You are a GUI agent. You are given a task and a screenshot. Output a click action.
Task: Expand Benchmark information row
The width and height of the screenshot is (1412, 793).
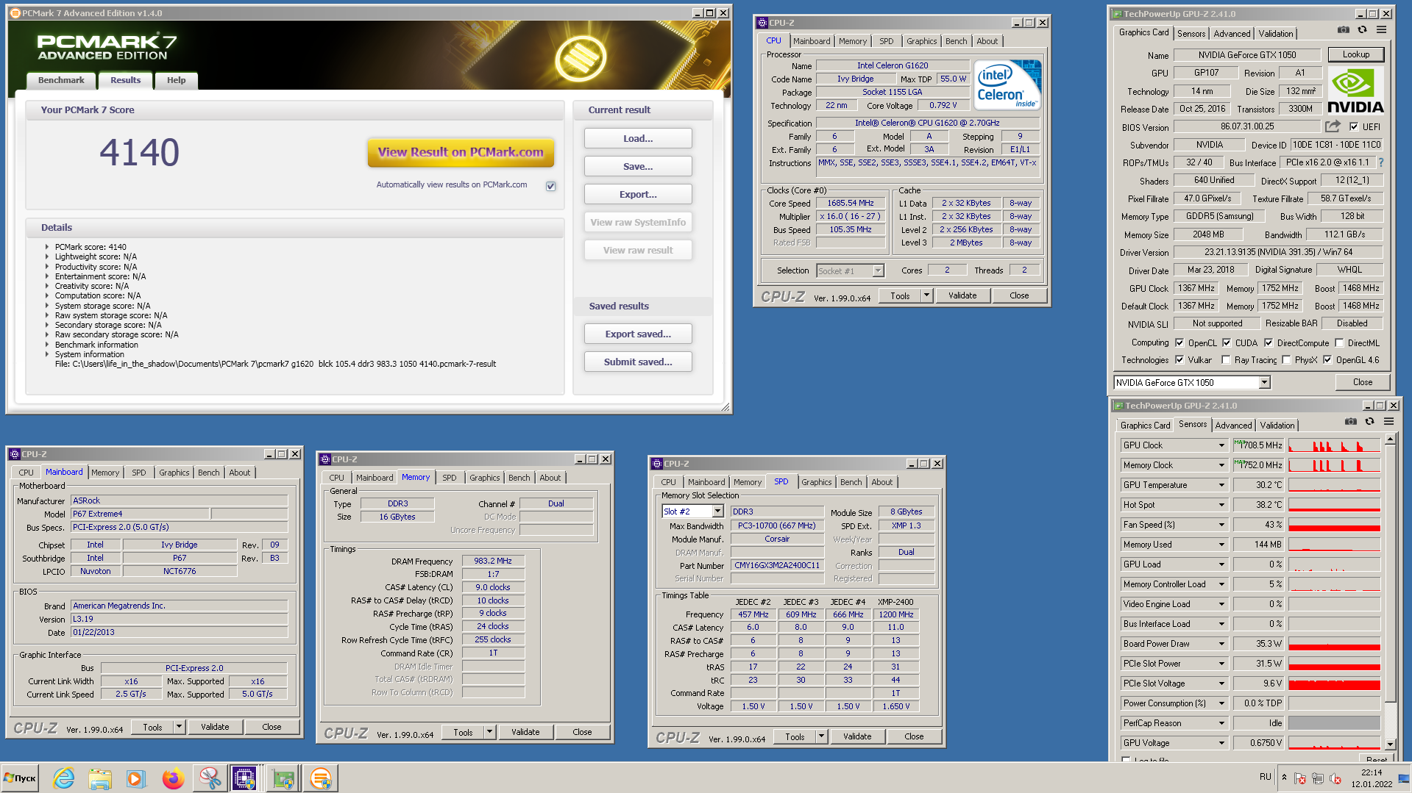[47, 345]
